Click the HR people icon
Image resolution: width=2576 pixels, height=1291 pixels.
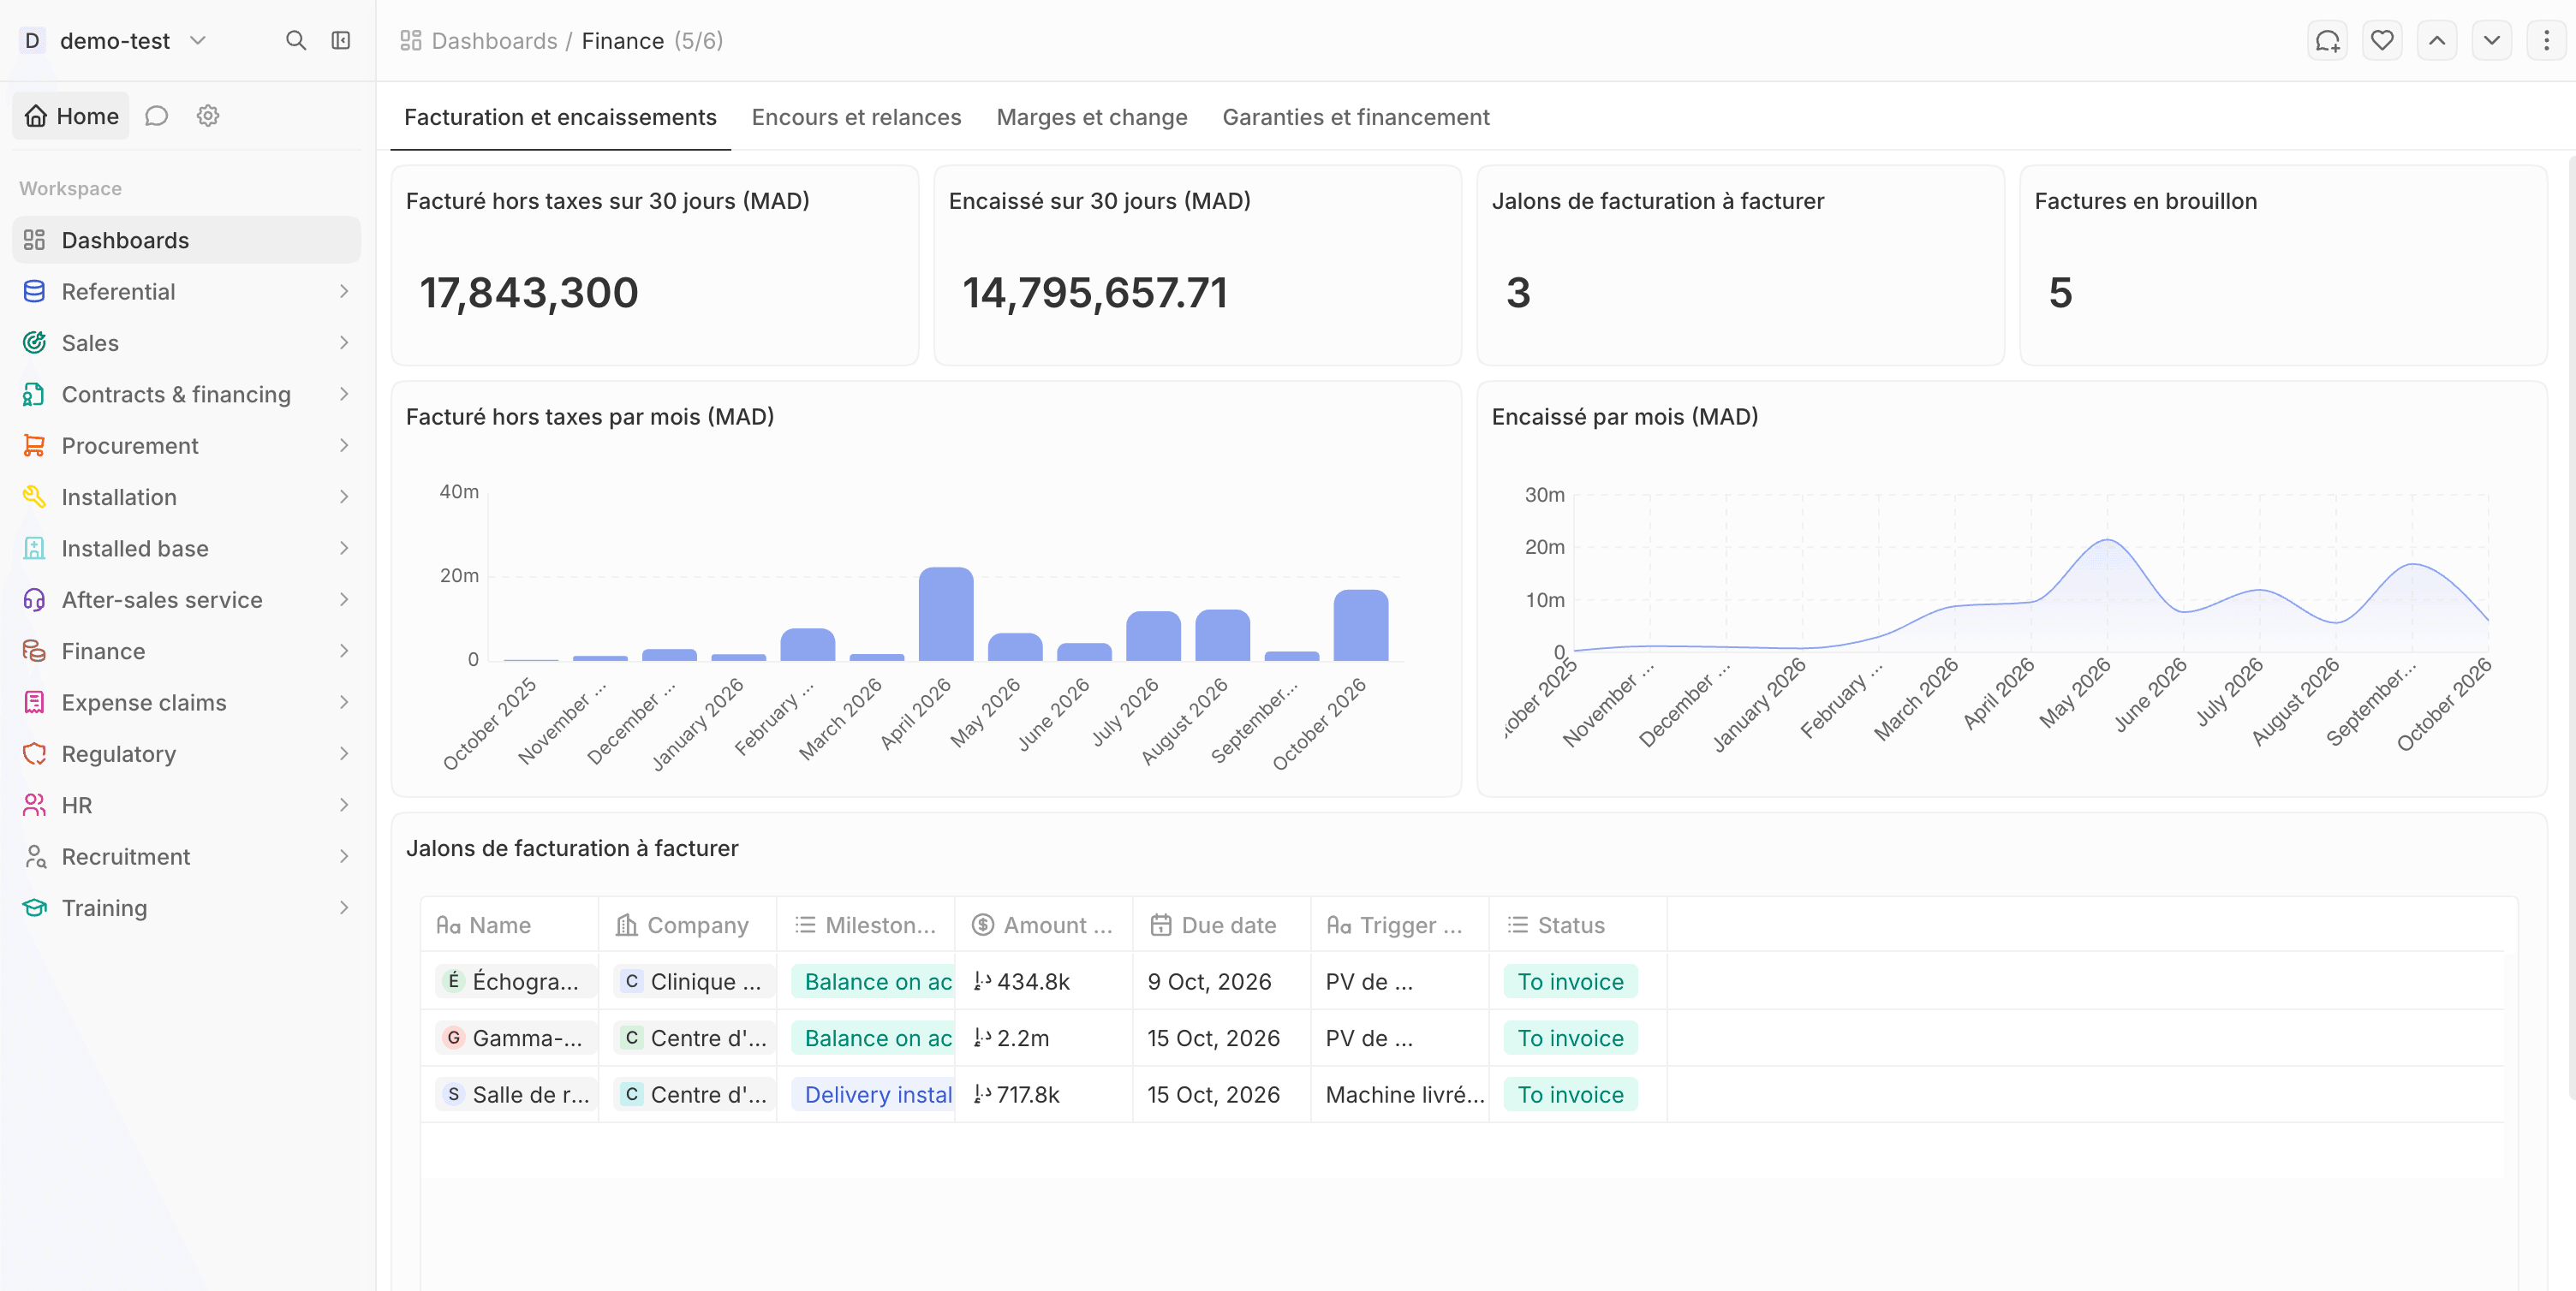[34, 805]
